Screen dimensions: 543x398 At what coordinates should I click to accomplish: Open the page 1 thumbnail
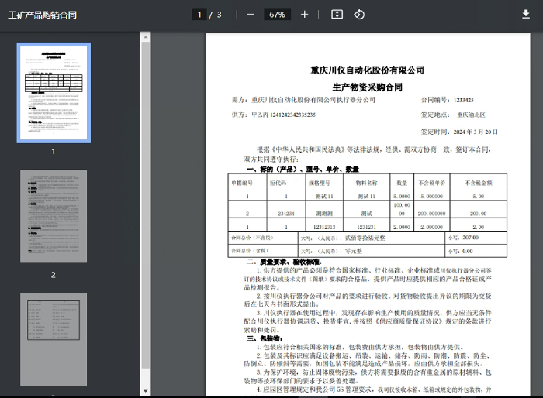54,91
